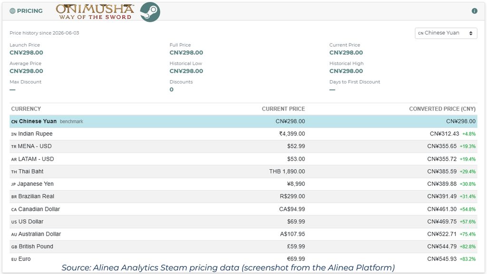Select the Thai Baht row

click(243, 171)
